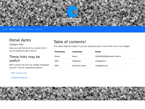This screenshot has height=109, width=145.
Task: Click the Donal Ayres name badge under logo
Action: (x=73, y=20)
